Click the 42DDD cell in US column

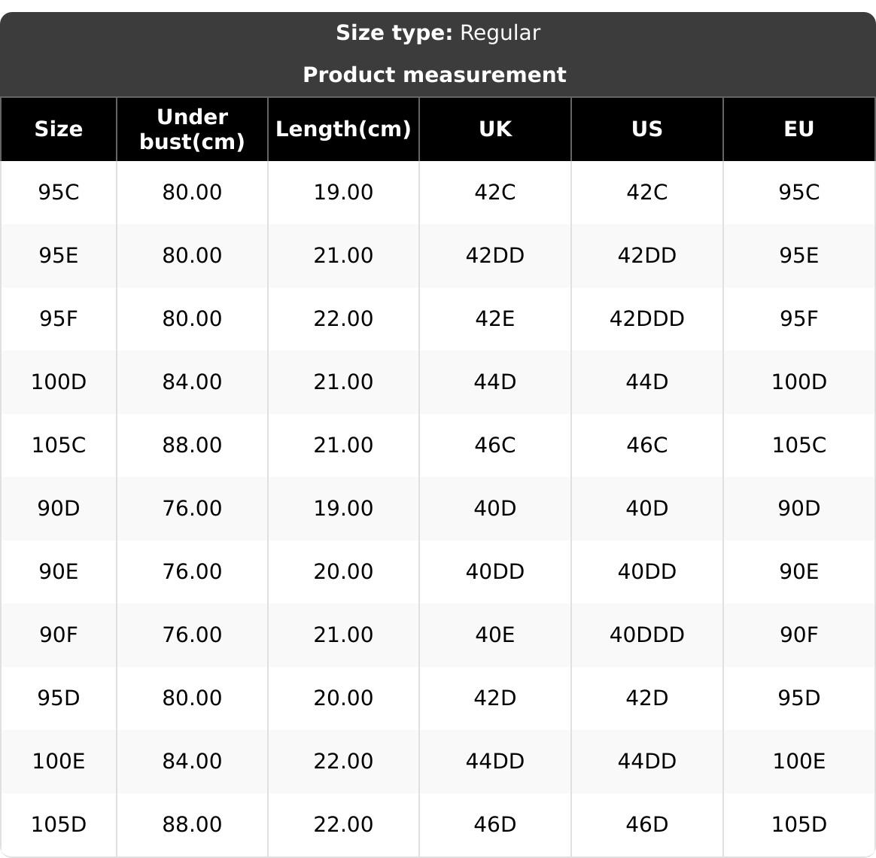click(647, 319)
